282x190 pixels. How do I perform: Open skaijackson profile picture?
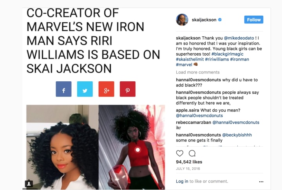point(182,20)
